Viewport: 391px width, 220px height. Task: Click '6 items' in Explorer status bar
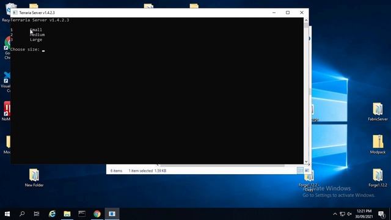[x=117, y=171]
